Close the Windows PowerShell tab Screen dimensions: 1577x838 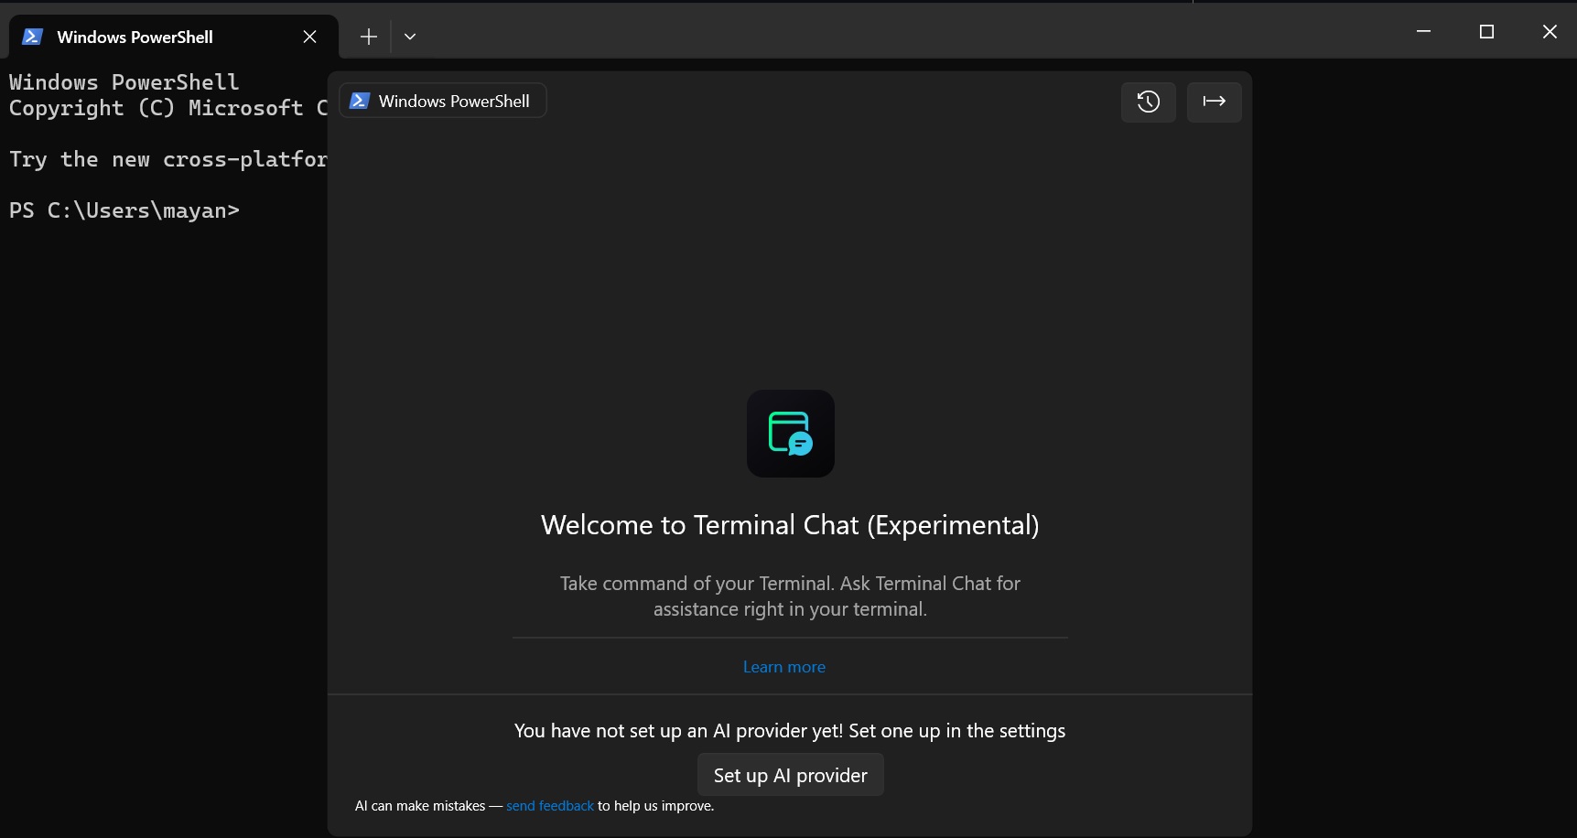tap(308, 37)
